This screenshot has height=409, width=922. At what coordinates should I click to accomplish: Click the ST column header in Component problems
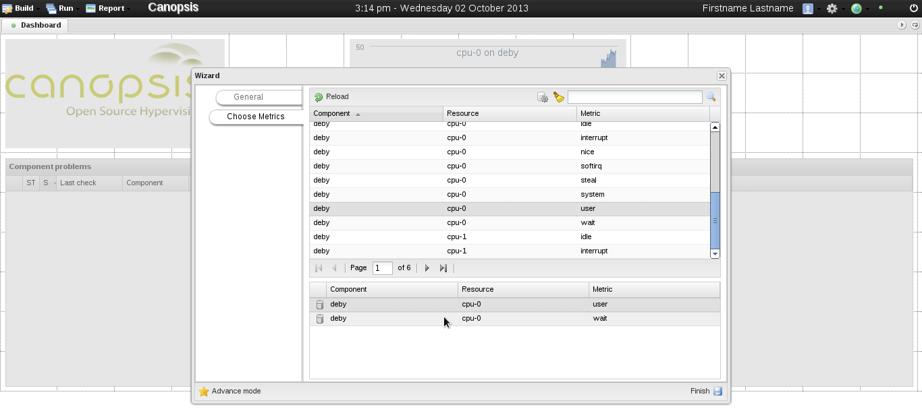pyautogui.click(x=30, y=183)
